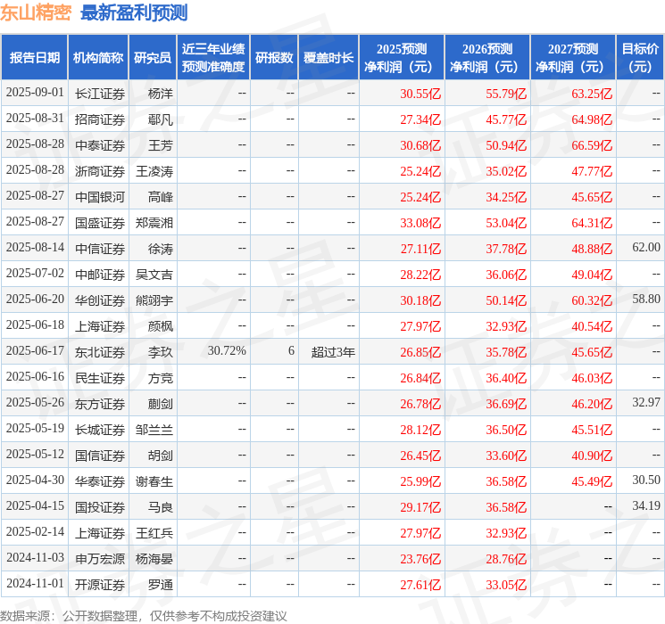Click analyst name 高峰
Image resolution: width=665 pixels, height=624 pixels.
tap(161, 197)
